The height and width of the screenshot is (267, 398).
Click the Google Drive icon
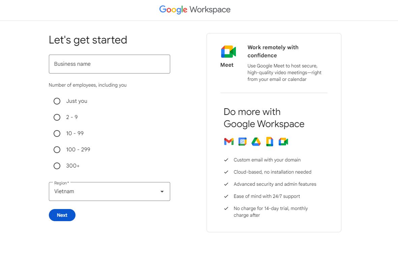click(x=256, y=142)
